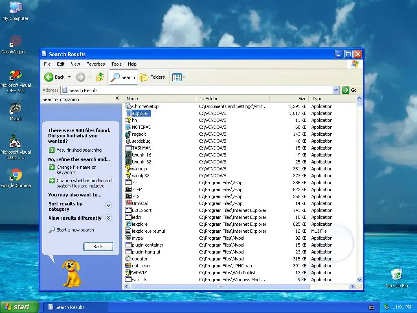417x313 pixels.
Task: Open the Tools menu
Action: click(x=116, y=64)
